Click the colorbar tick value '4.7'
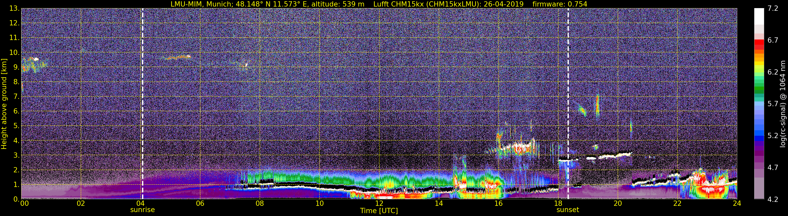 773,168
